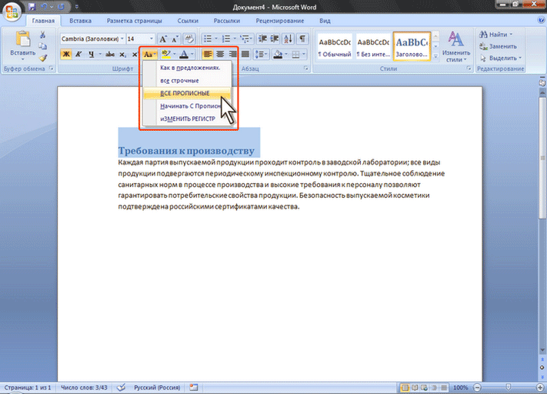Click text highlight color button
The height and width of the screenshot is (394, 547).
166,54
